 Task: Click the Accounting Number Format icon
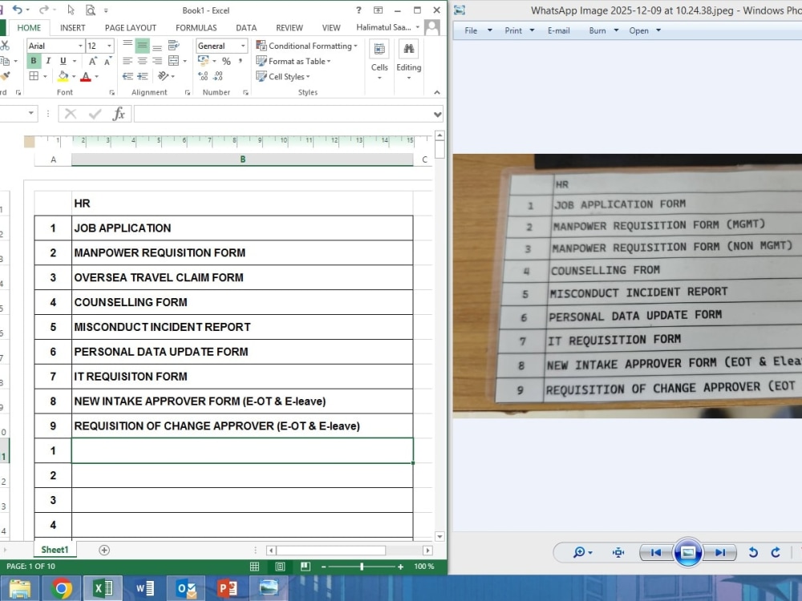click(203, 61)
